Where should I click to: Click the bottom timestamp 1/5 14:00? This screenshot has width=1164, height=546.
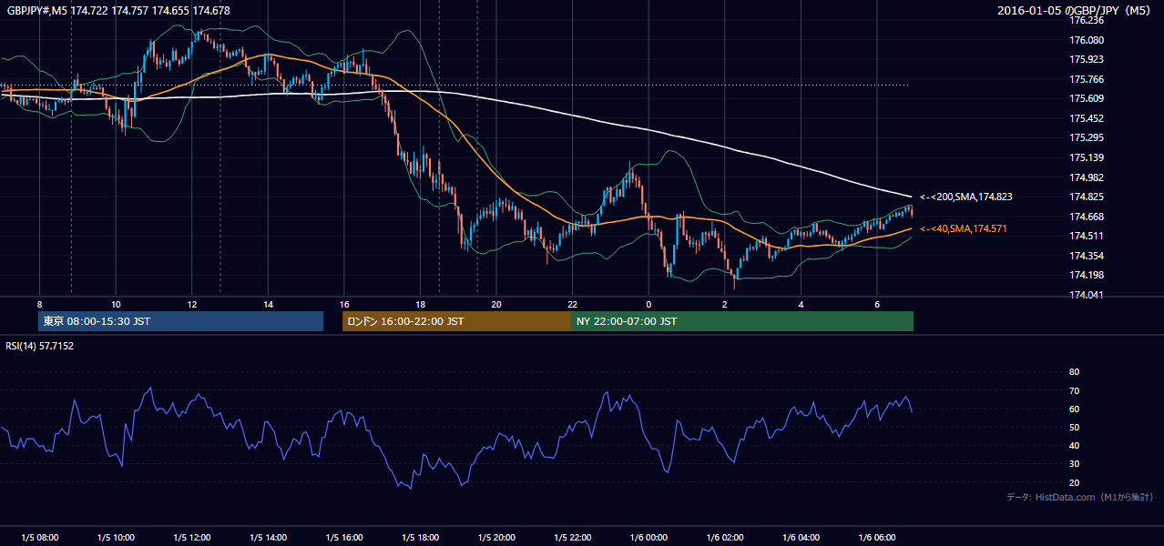268,538
